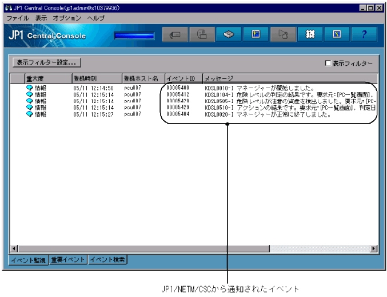Image resolution: width=387 pixels, height=297 pixels.
Task: Select event ID 00005428
Action: pos(178,101)
